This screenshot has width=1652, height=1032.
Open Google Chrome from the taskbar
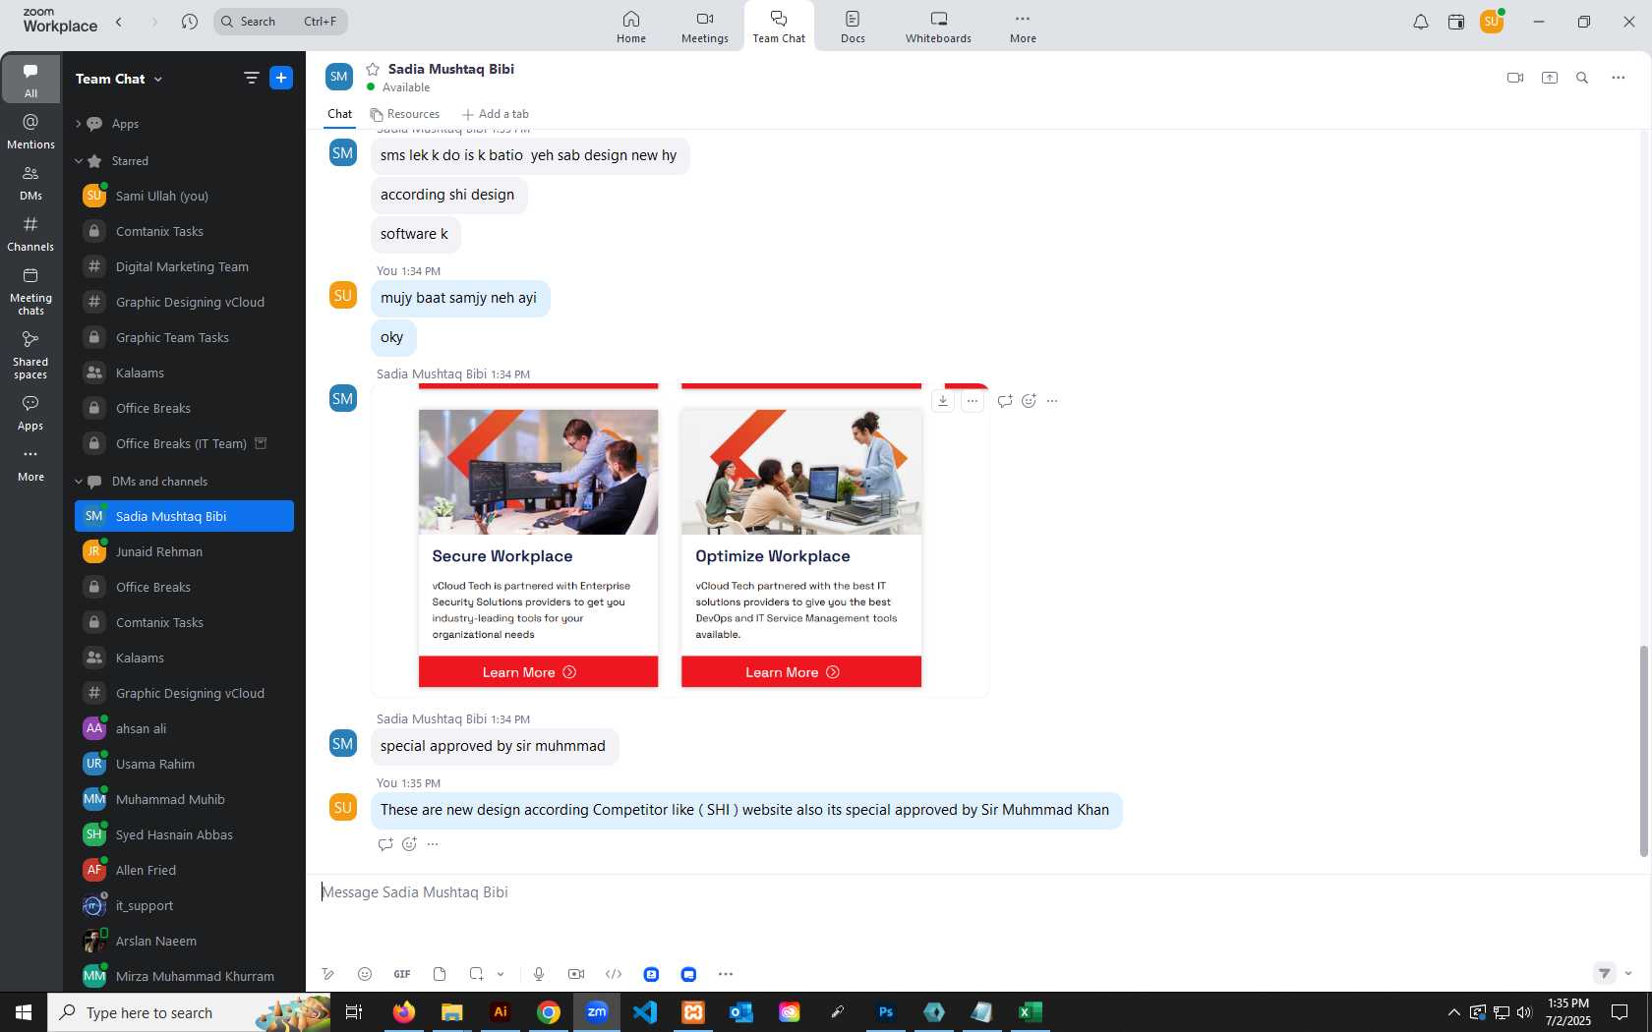pyautogui.click(x=549, y=1012)
